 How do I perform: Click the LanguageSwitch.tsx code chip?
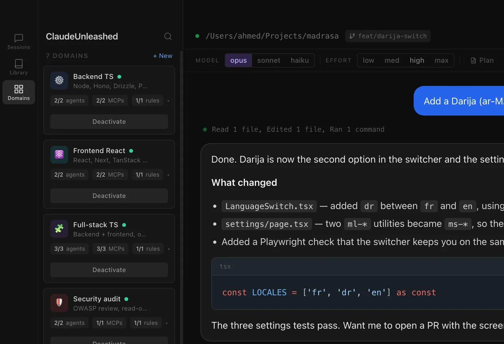(x=269, y=206)
